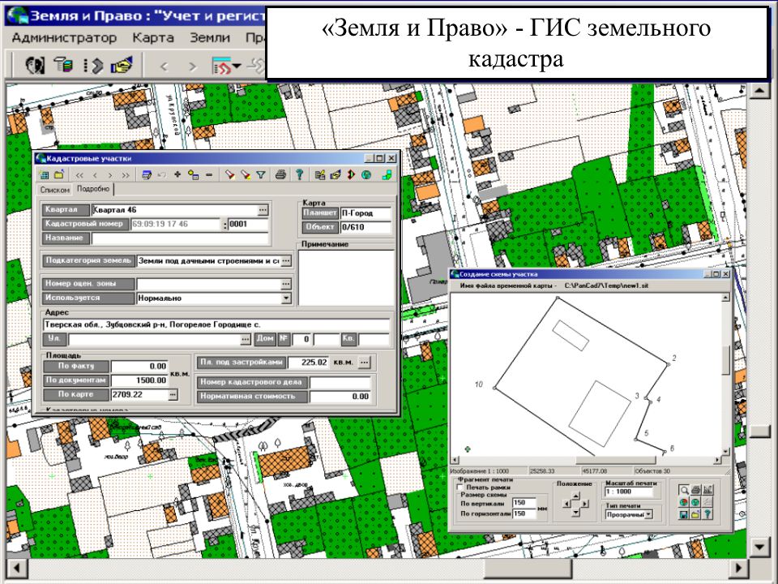Open ellipsis browse for Номер оцен. зоны

286,284
